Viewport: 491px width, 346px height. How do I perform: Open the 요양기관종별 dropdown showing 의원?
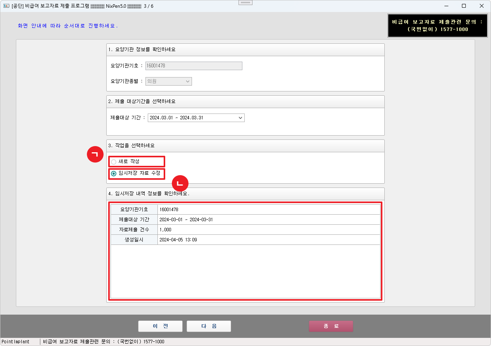(x=169, y=81)
